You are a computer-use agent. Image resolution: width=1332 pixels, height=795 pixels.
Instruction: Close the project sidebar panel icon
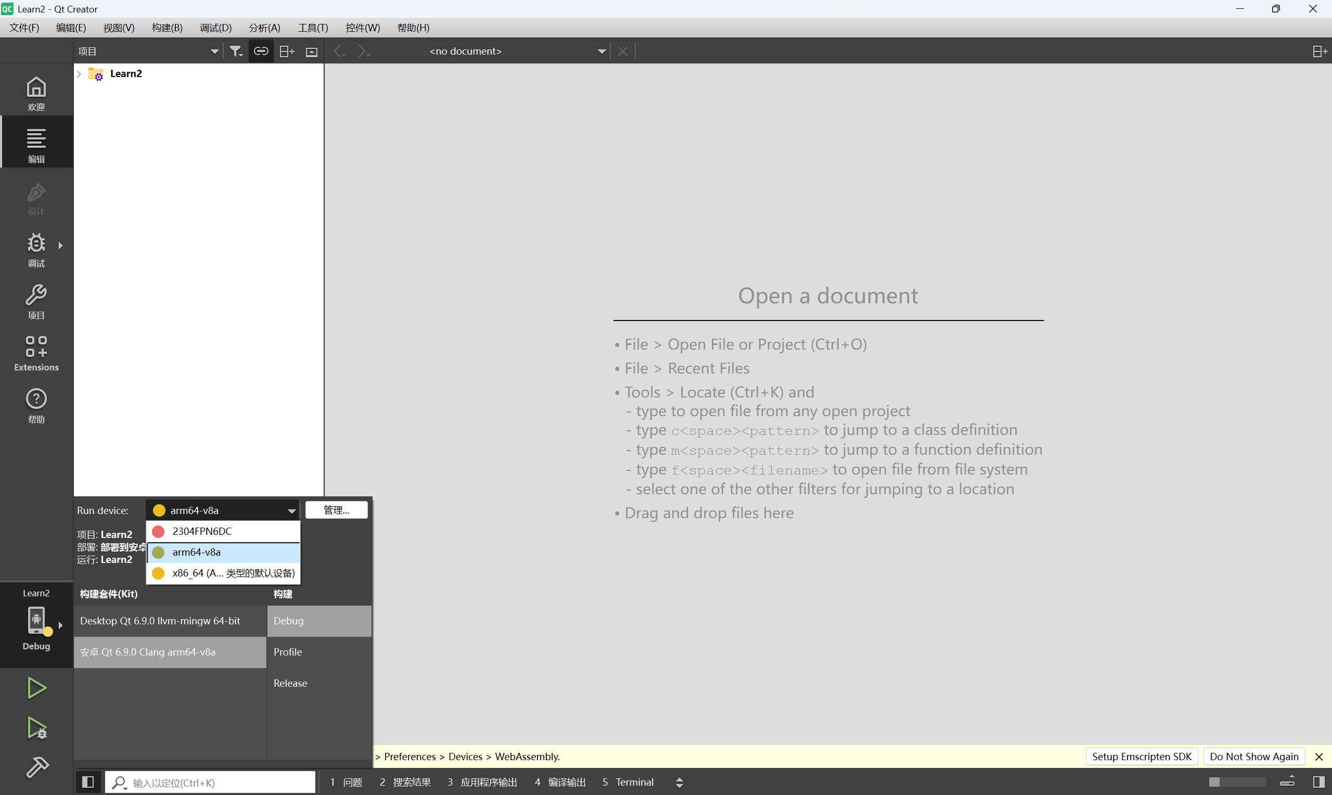312,52
